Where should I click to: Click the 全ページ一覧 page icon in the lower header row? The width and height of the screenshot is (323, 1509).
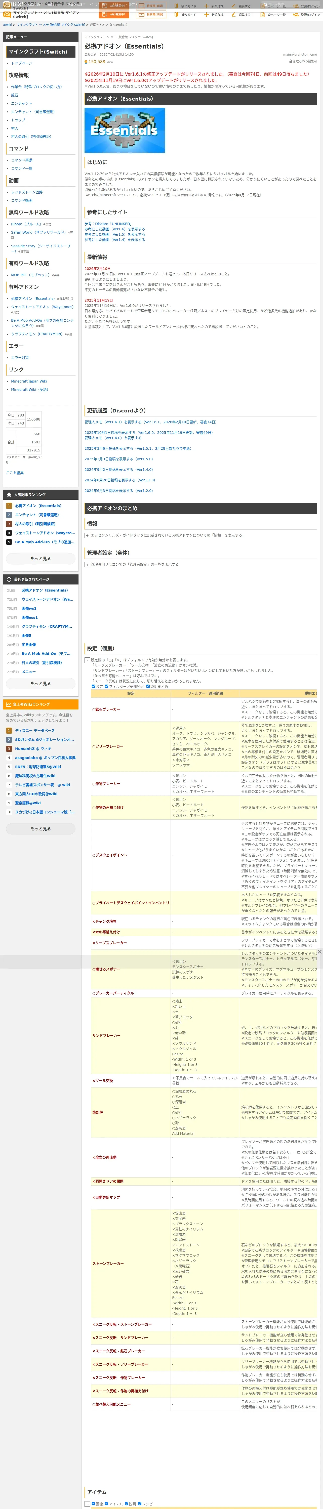point(263,15)
